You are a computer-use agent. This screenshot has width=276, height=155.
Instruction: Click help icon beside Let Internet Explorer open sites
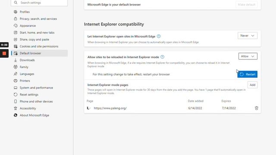[159, 36]
